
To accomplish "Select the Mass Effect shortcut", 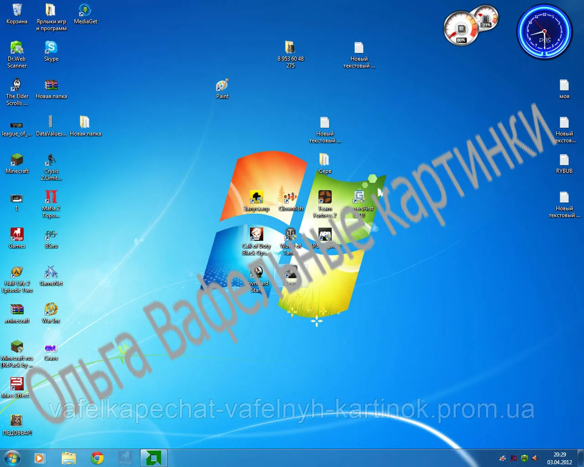I will (x=17, y=388).
